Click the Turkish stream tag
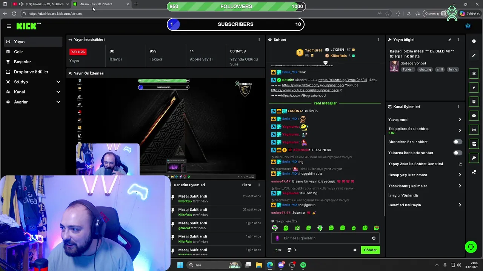This screenshot has width=483, height=271. point(408,70)
